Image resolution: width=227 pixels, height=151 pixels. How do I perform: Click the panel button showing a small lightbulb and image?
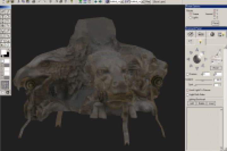coord(221,34)
